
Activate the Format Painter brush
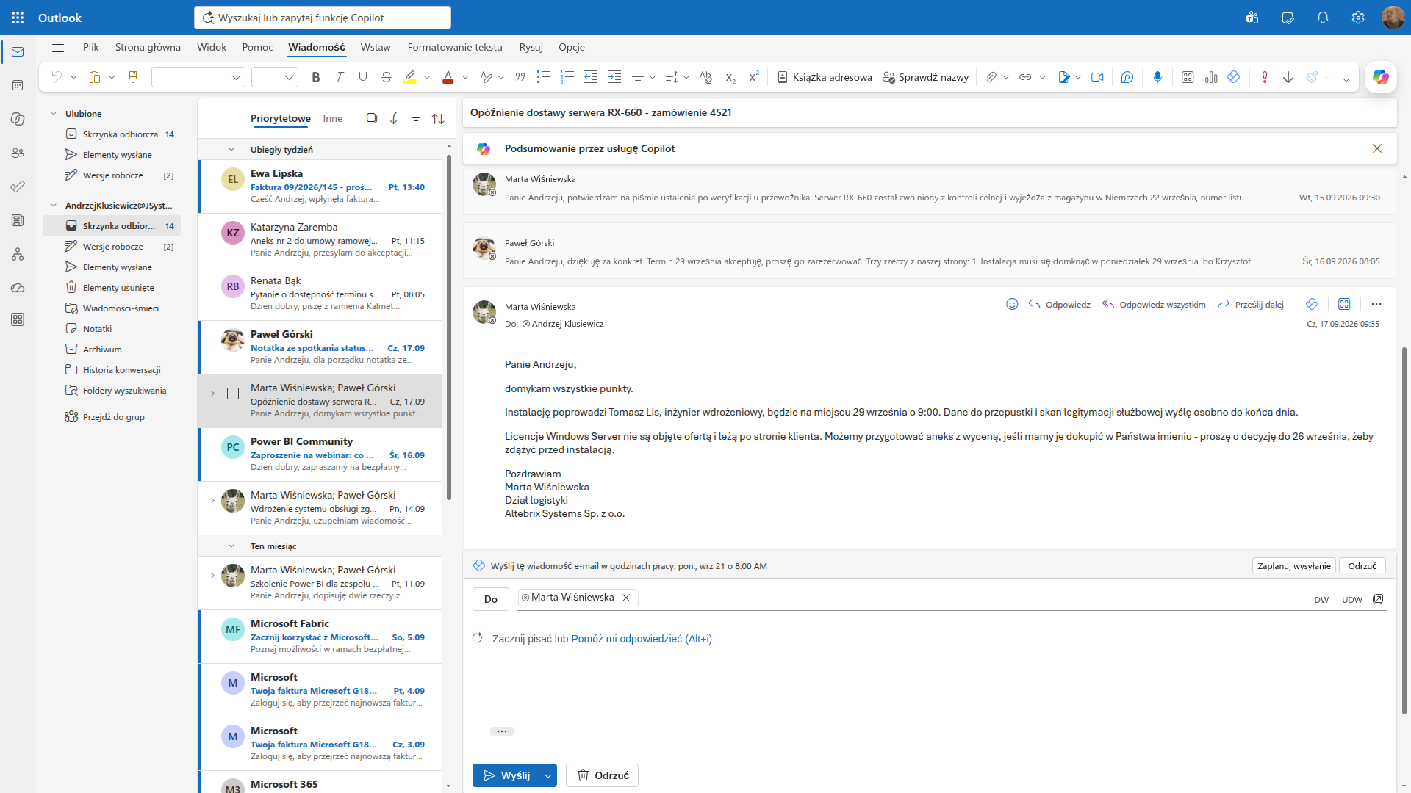pyautogui.click(x=133, y=77)
